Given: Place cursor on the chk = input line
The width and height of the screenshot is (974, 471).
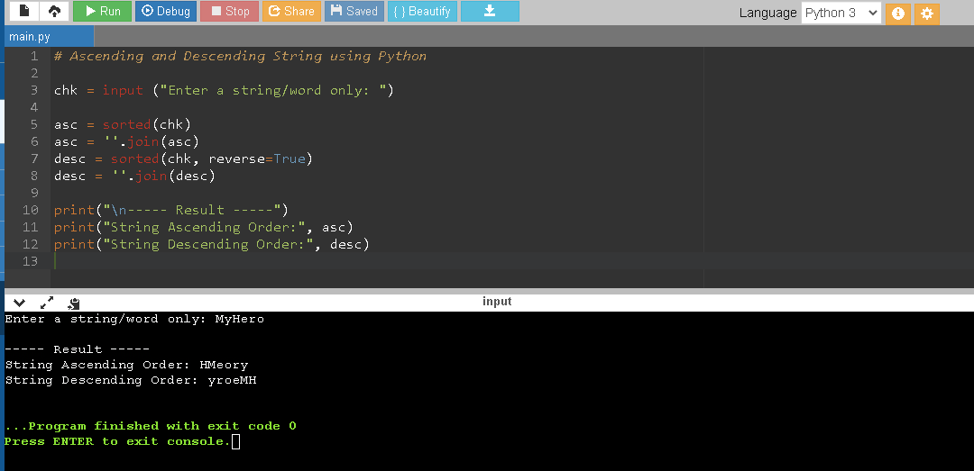Looking at the screenshot, I should [224, 91].
